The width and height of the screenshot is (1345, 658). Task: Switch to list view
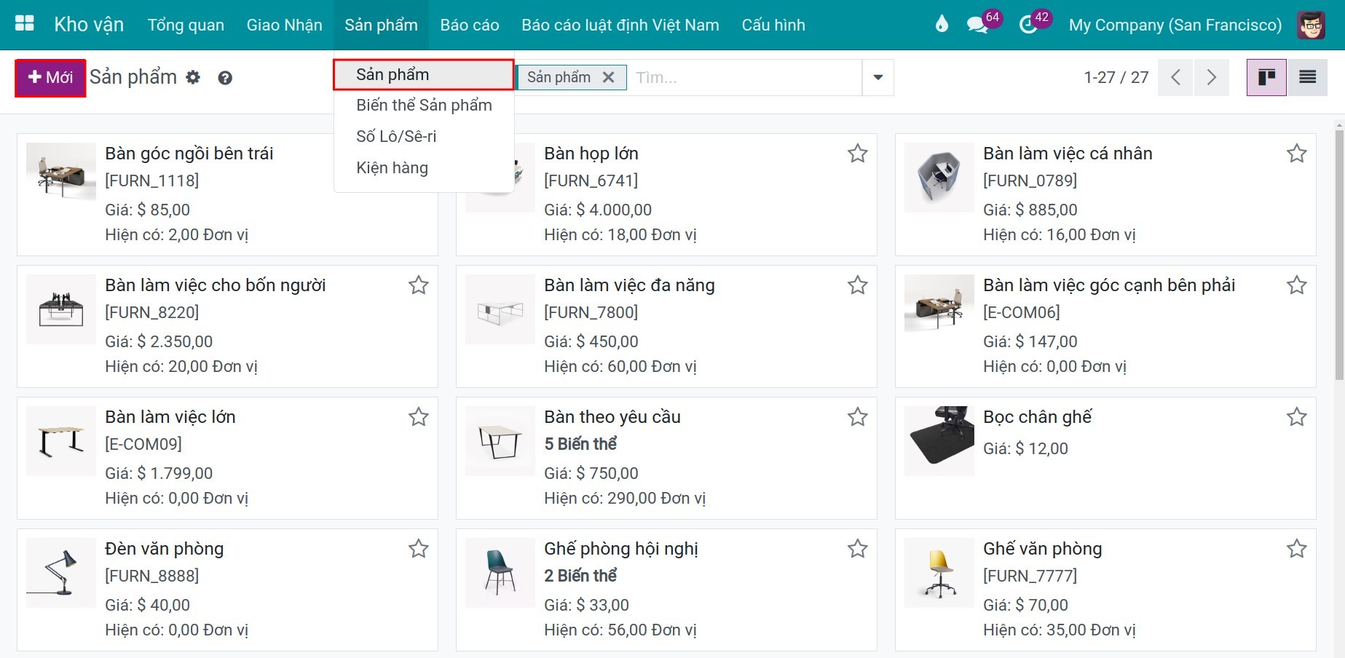[x=1307, y=77]
